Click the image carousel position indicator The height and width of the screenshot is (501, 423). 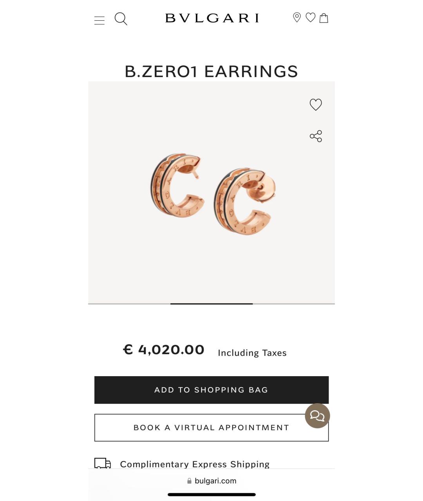pyautogui.click(x=211, y=304)
